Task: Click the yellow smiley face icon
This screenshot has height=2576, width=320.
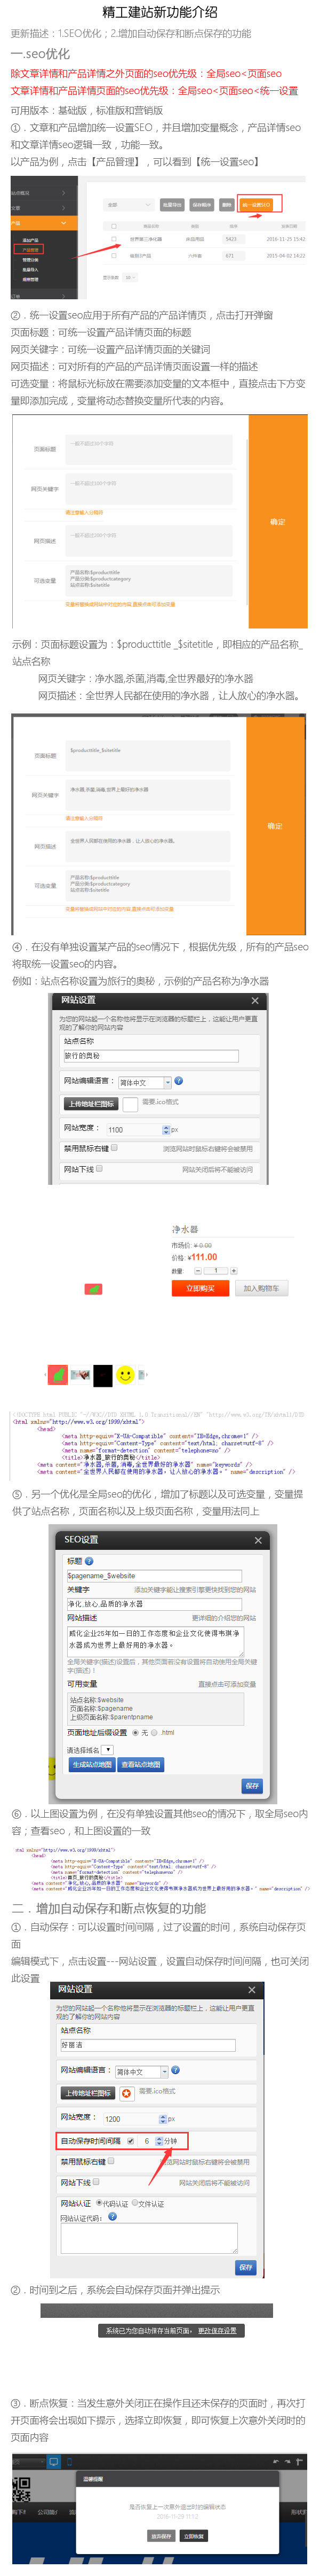Action: 126,1375
